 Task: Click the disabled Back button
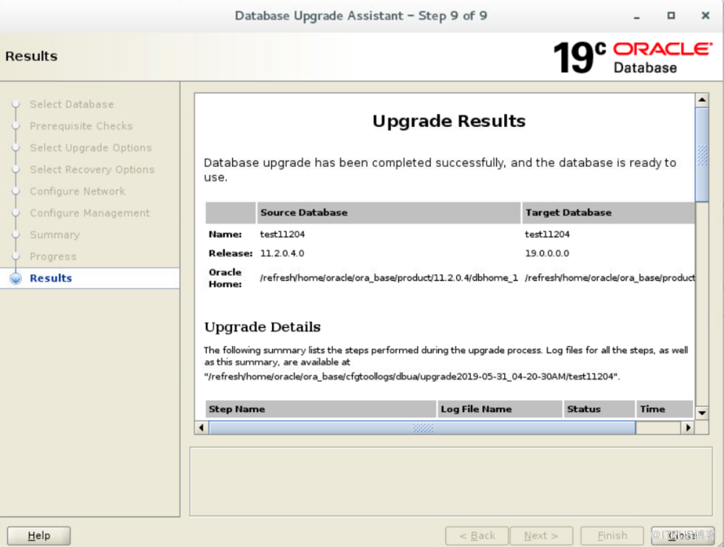point(476,536)
